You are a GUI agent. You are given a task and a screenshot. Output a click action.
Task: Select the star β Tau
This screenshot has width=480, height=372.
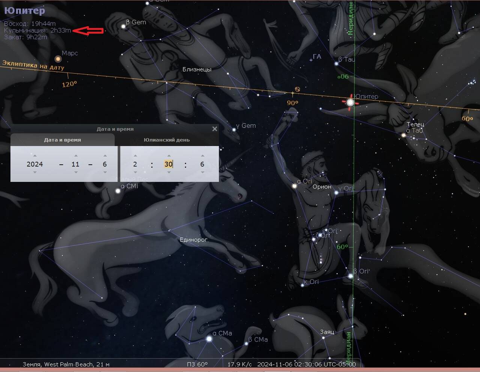coord(336,64)
